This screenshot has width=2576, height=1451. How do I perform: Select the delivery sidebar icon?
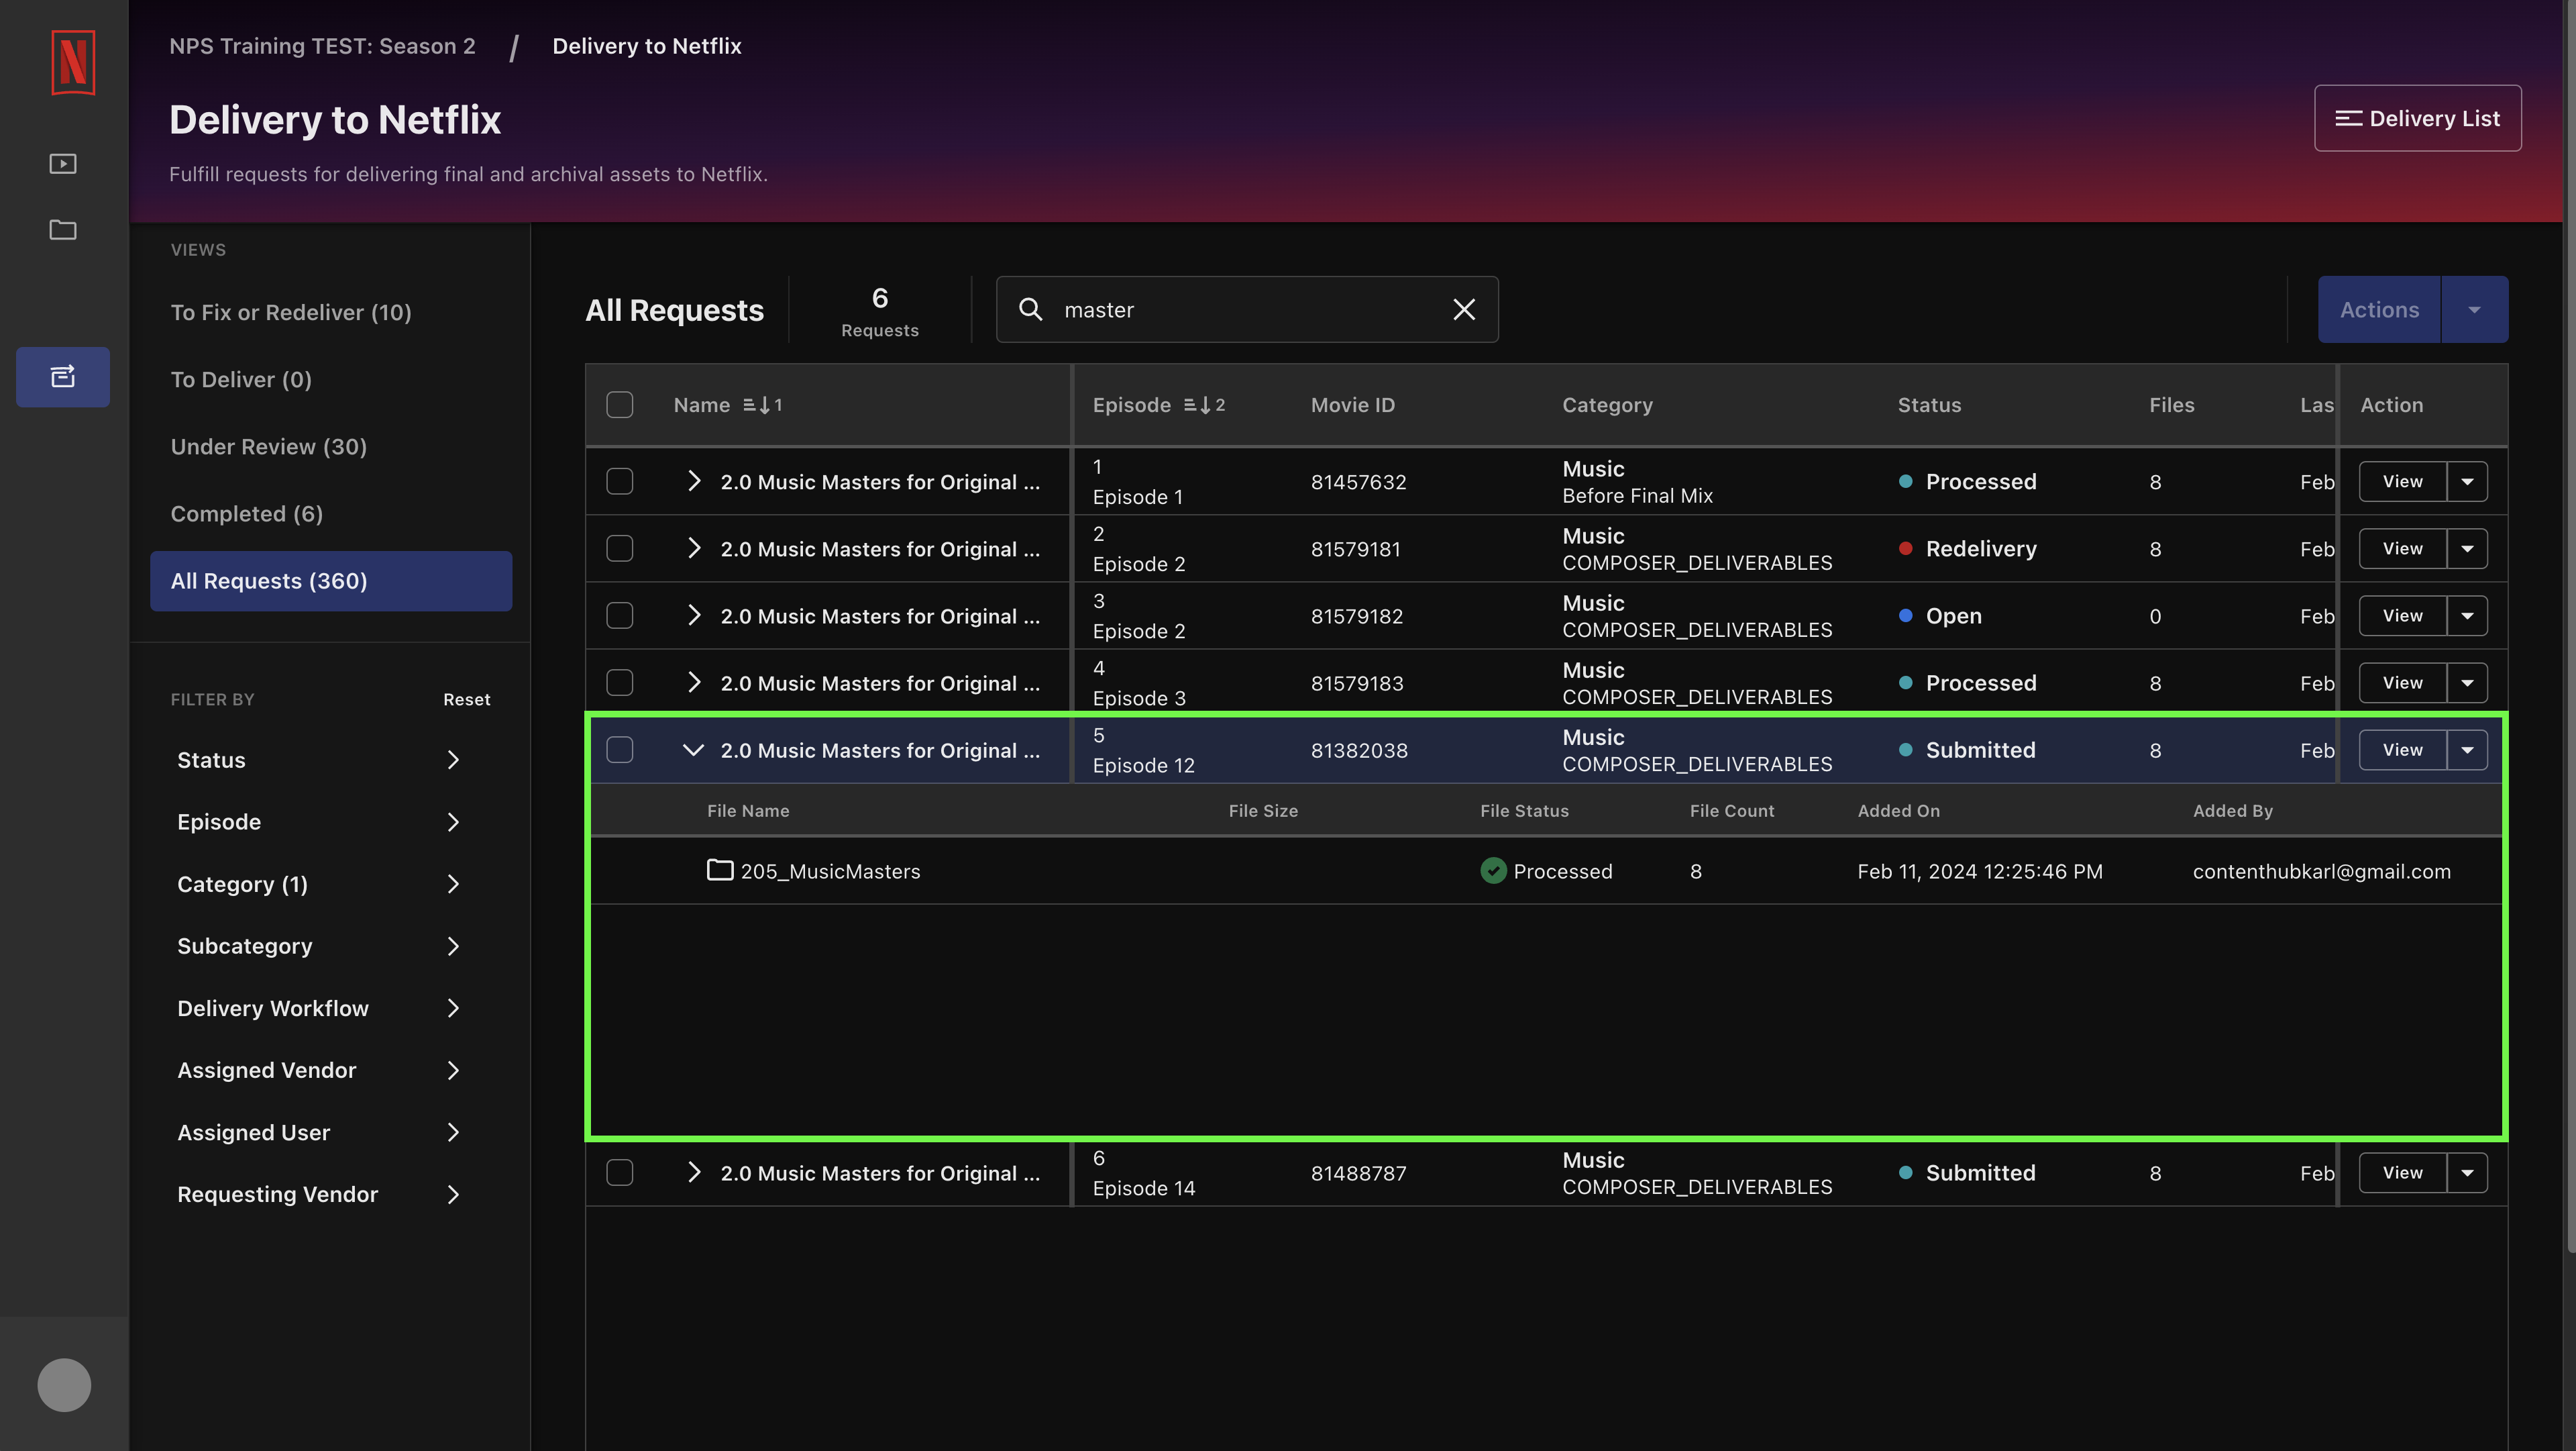tap(63, 377)
